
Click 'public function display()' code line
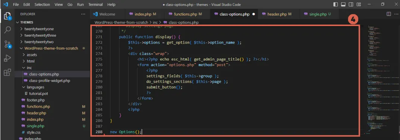[x=150, y=37]
